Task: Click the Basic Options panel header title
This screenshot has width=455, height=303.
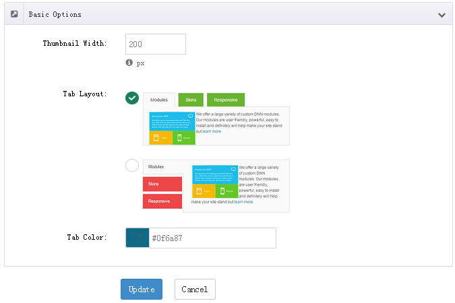Action: coord(55,14)
